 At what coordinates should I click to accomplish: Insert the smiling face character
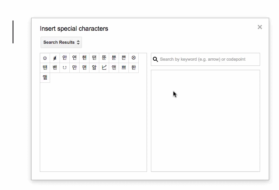45,58
